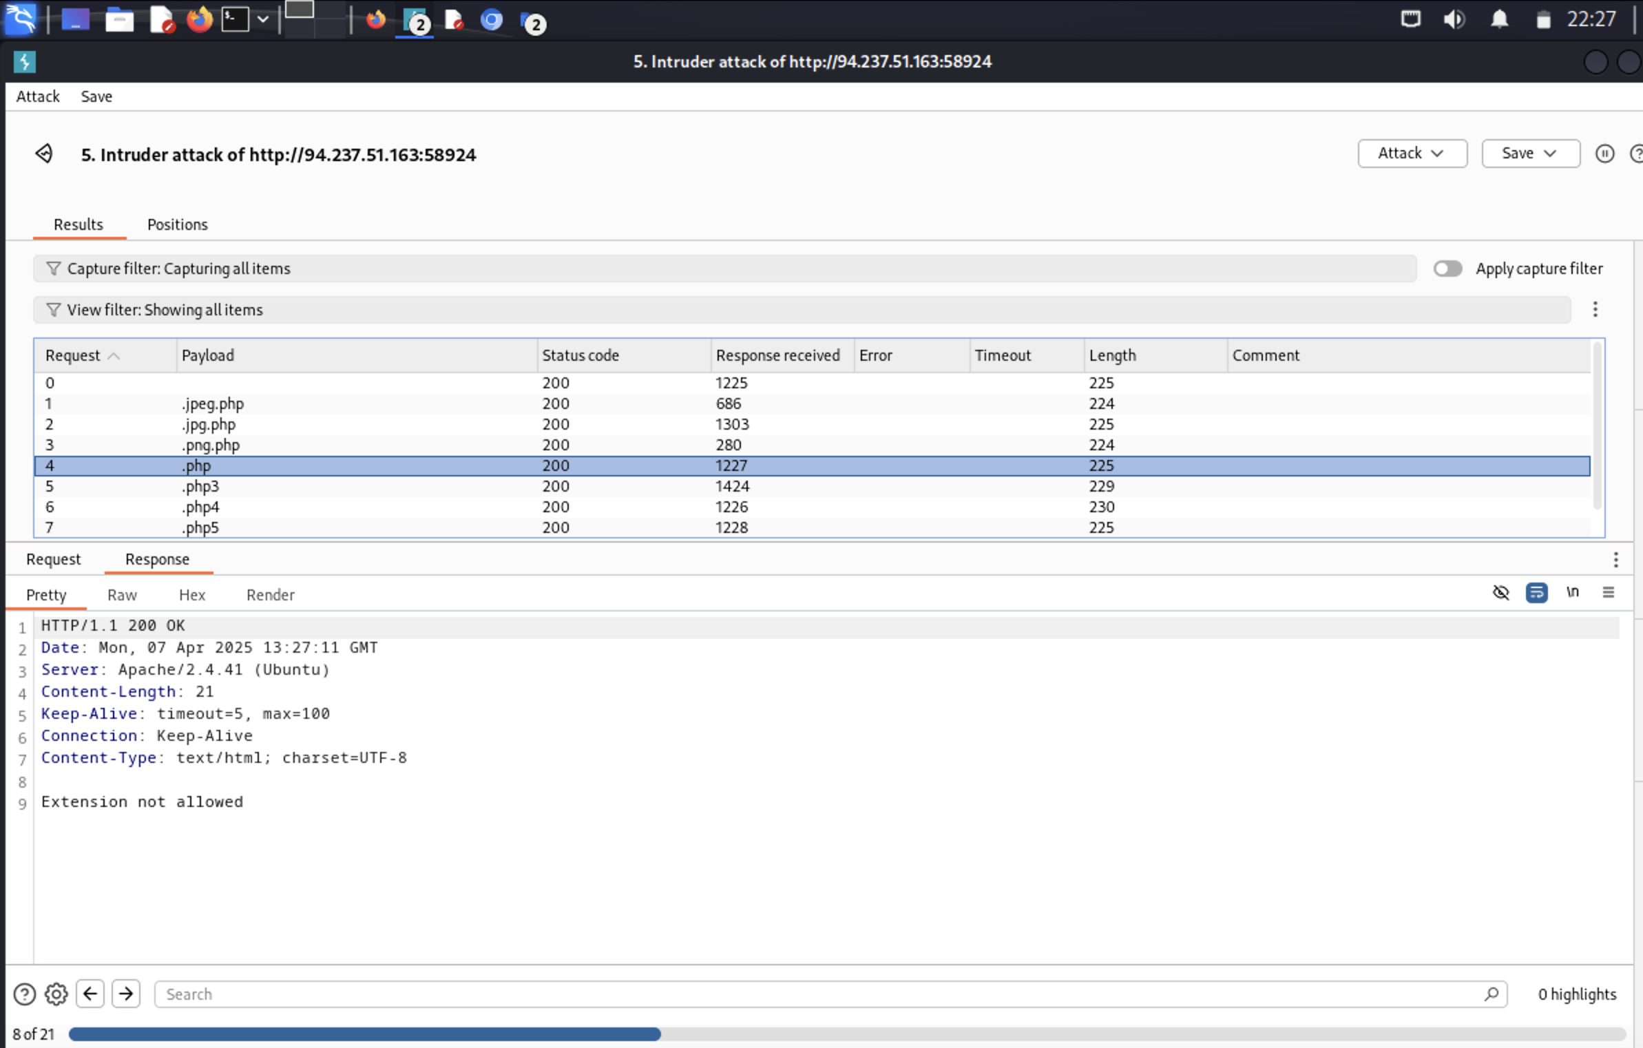Switch to the Positions tab
The image size is (1643, 1048).
pyautogui.click(x=178, y=224)
